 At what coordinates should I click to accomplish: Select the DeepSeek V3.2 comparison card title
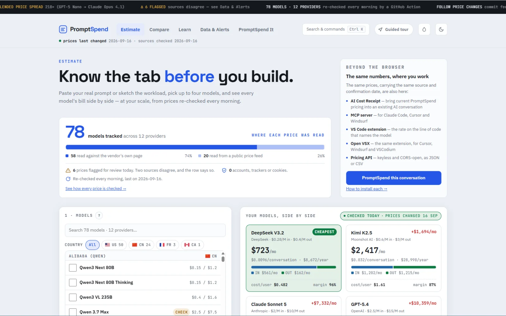coord(268,233)
